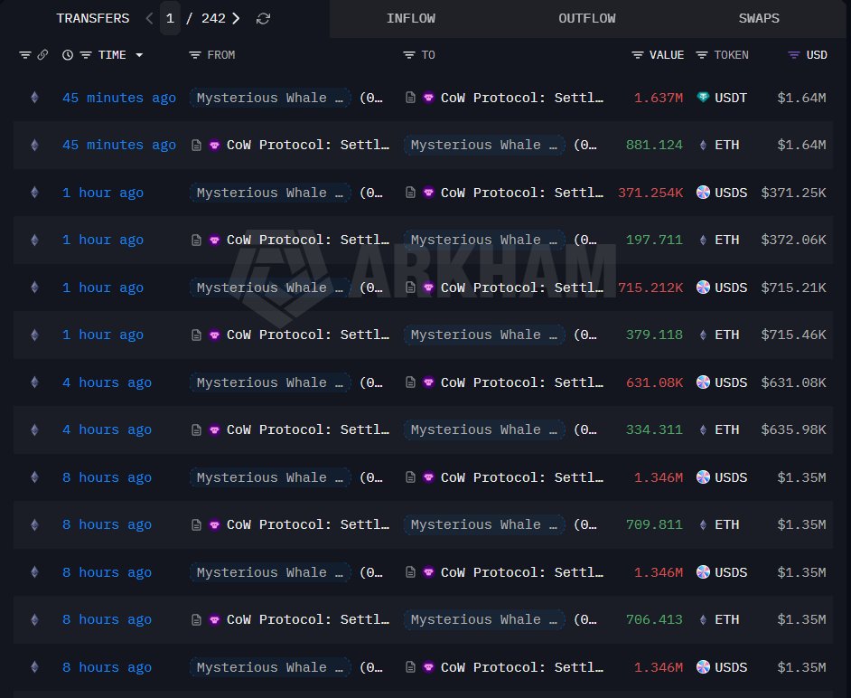Select the USD amount $715.46K
Viewport: 851px width, 698px height.
[793, 335]
